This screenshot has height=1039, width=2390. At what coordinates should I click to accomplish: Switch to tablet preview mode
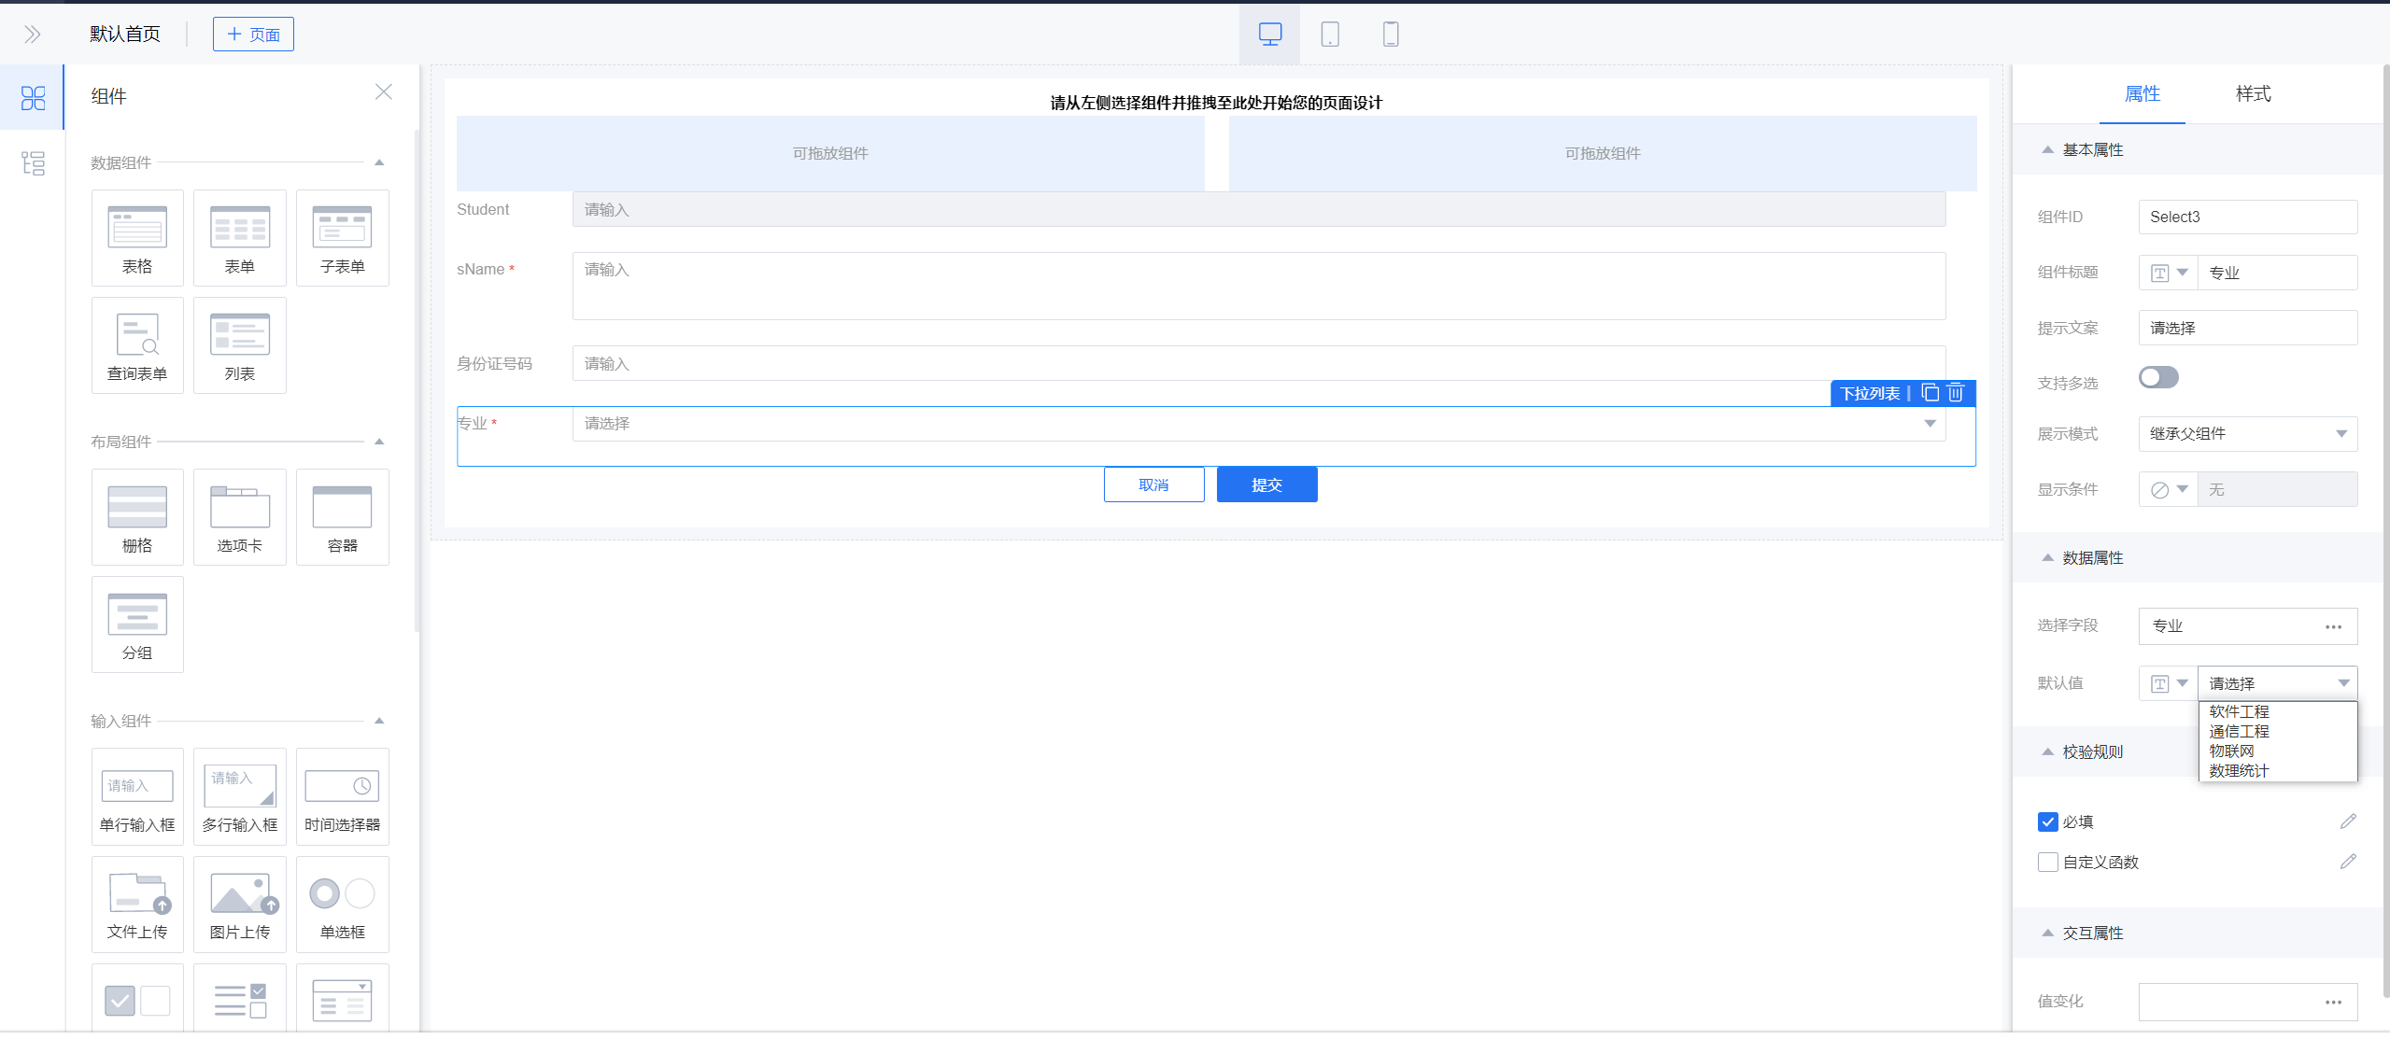click(1330, 35)
